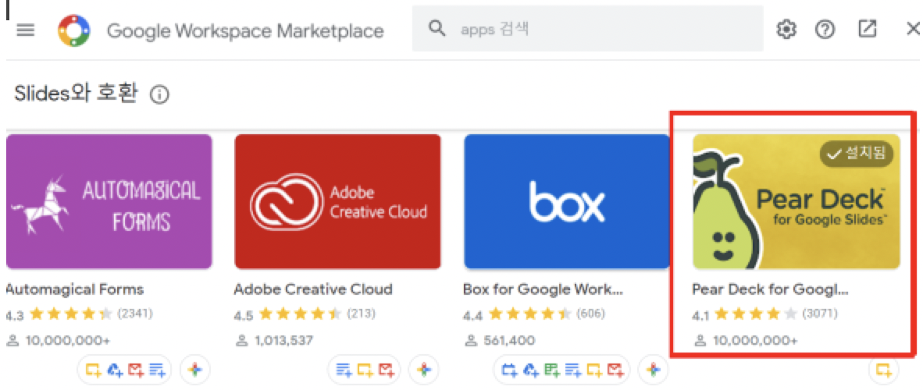Click the (2341) review count

tap(135, 314)
